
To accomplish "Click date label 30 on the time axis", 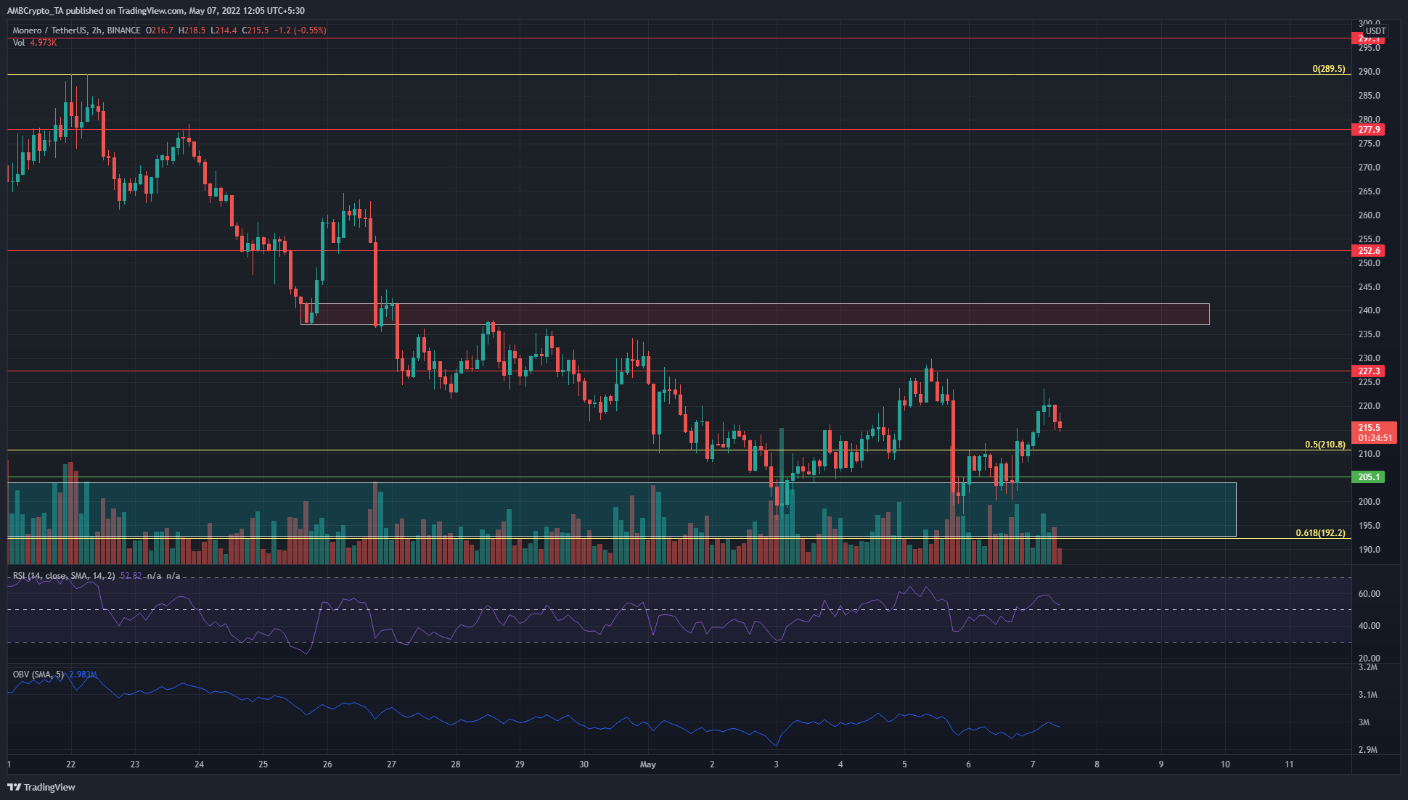I will [x=584, y=764].
